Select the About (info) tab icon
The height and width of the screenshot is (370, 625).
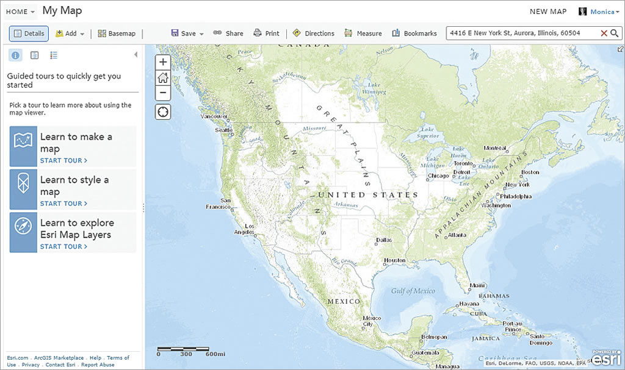15,55
